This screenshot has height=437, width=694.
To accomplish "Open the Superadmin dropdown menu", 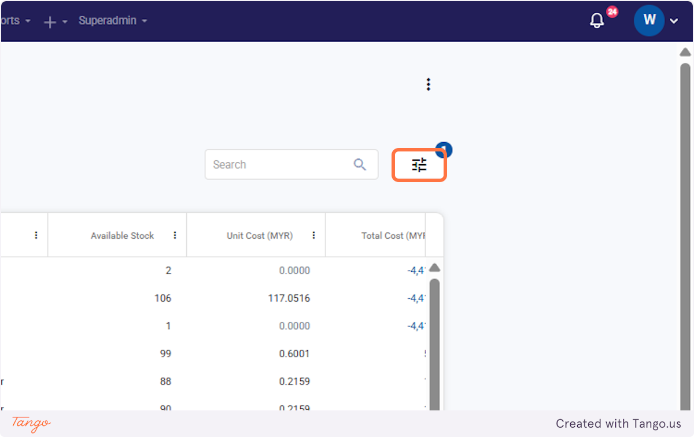I will [113, 21].
